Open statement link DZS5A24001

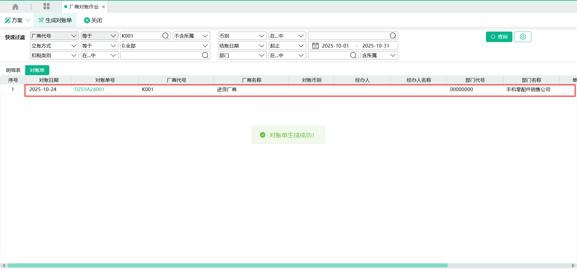[89, 89]
